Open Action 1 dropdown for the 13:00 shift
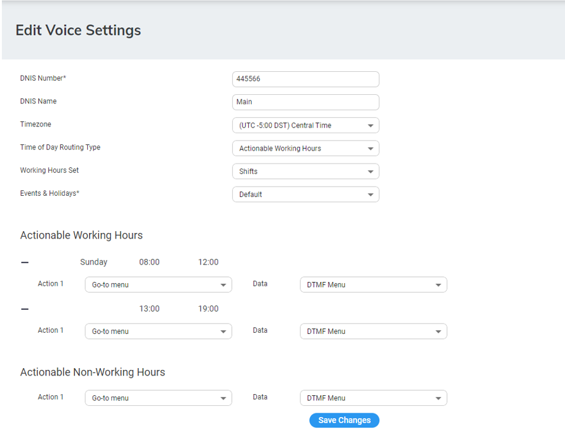Viewport: 565px width, 435px height. pyautogui.click(x=158, y=332)
